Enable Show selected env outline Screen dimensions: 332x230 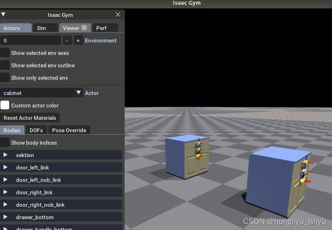click(5, 65)
